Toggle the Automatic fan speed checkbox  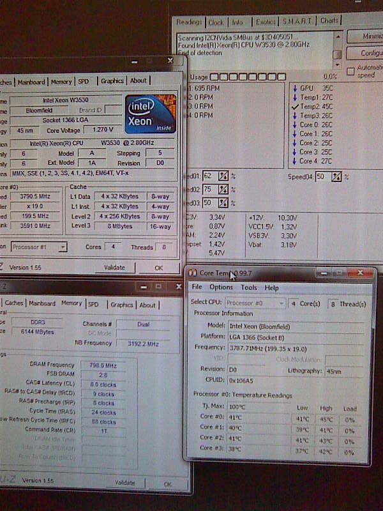[350, 72]
